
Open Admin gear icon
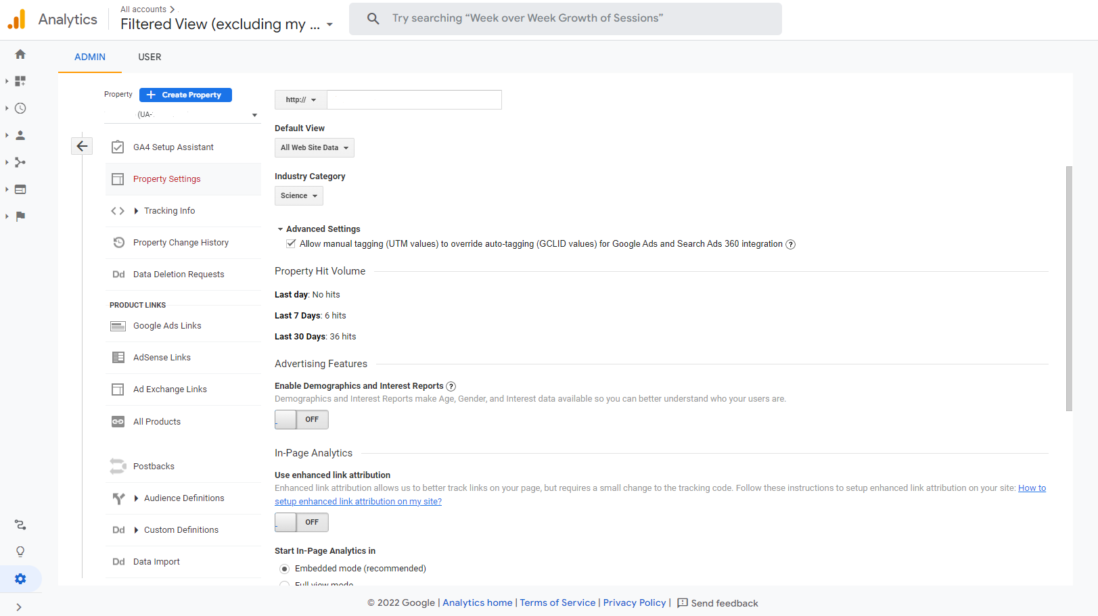point(20,579)
